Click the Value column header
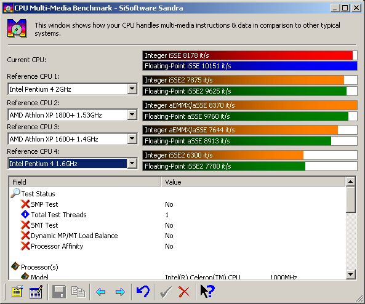Viewport: 365px width, 304px height. click(253, 182)
